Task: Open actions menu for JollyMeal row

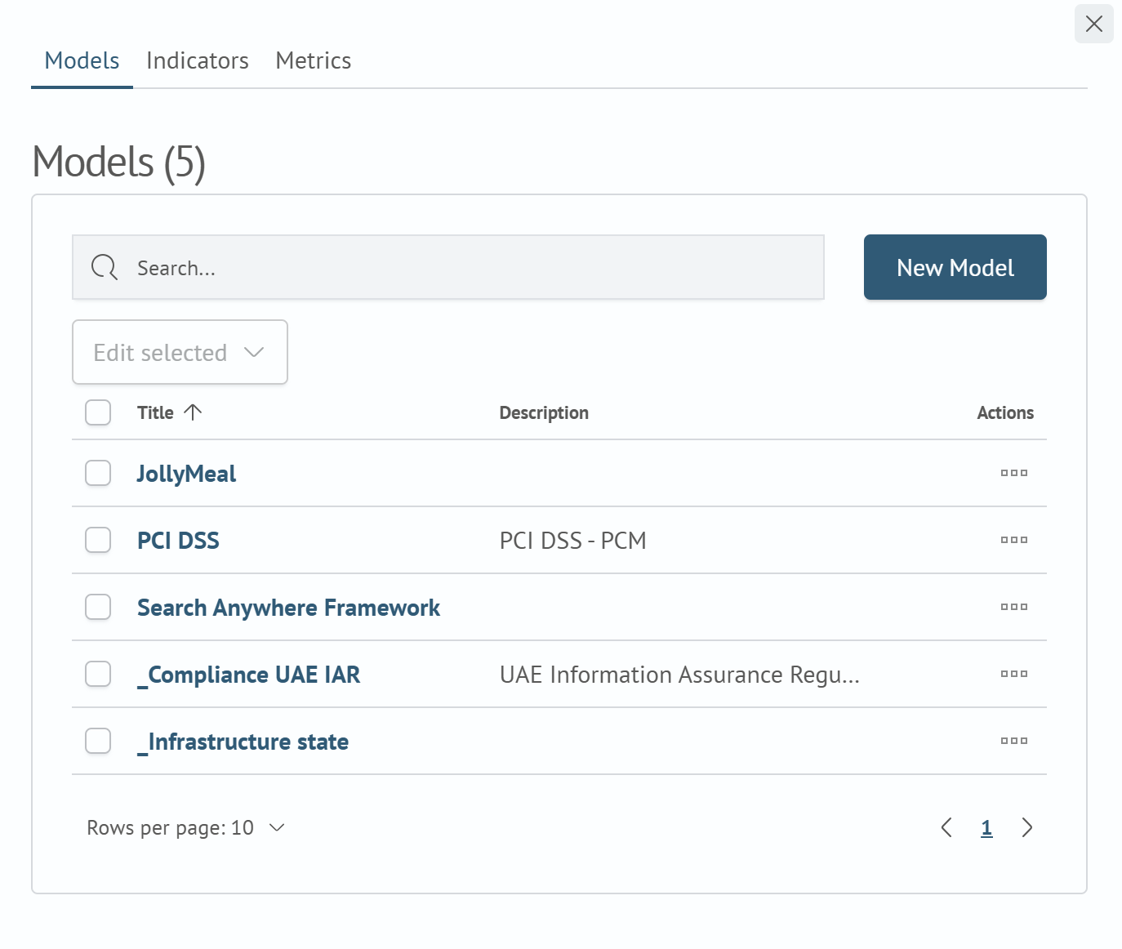Action: (x=1013, y=473)
